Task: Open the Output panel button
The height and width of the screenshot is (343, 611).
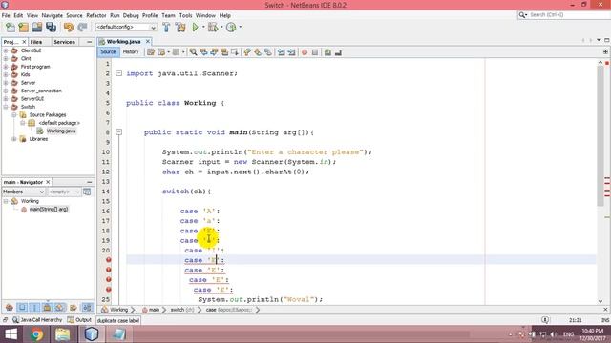Action: 79,320
